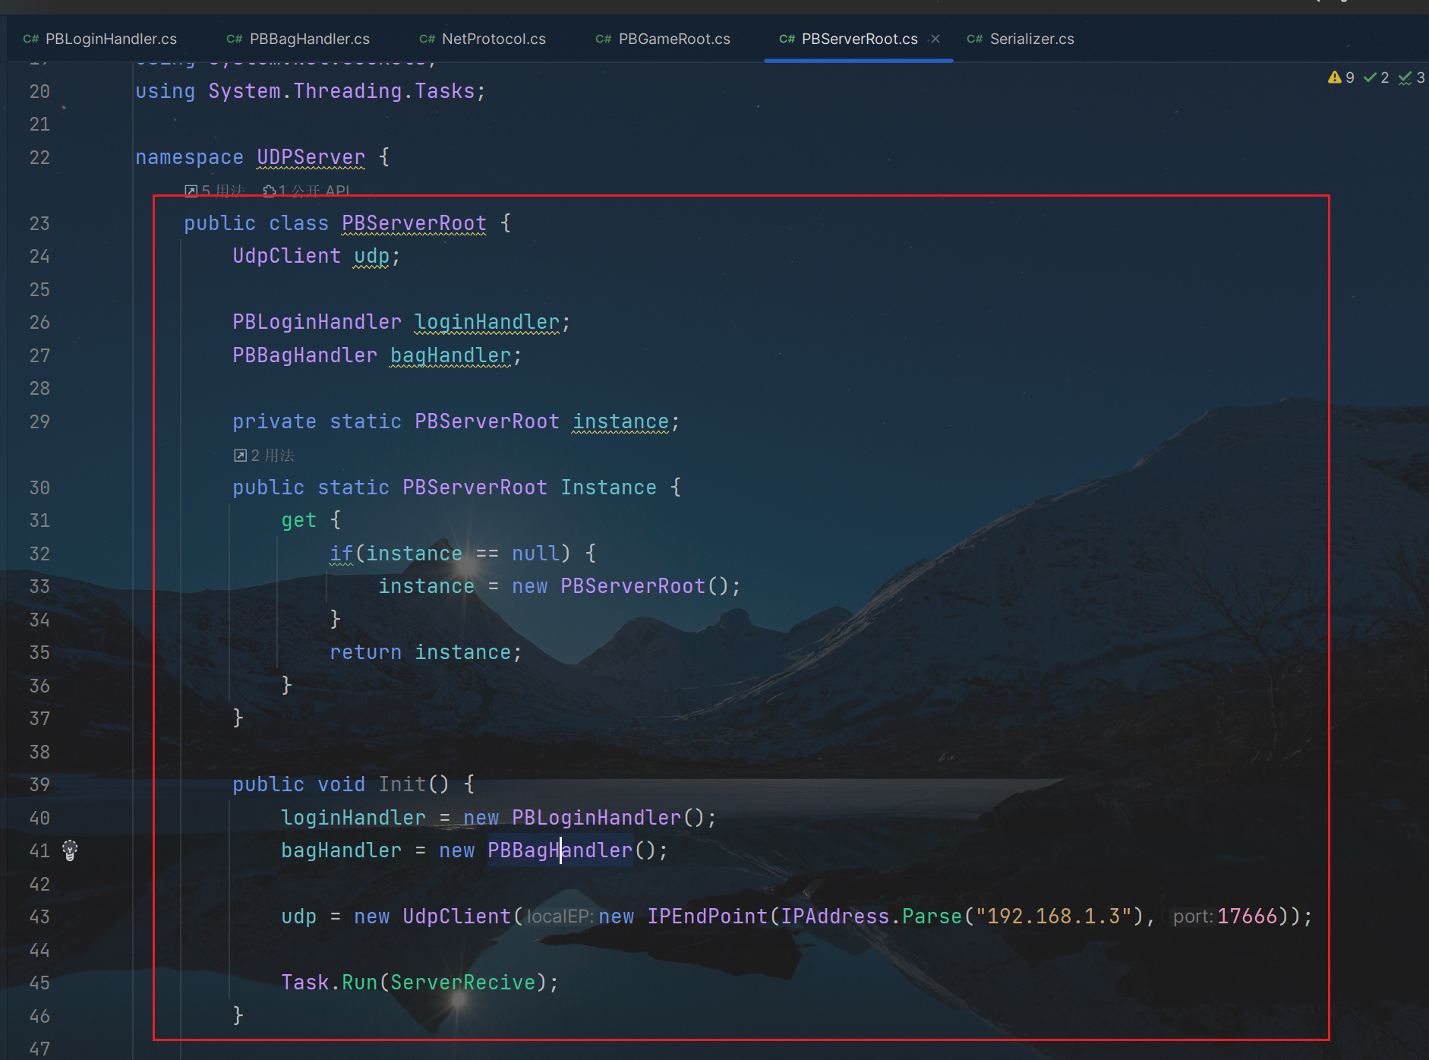Click the ServerRecive method reference on line 45

pyautogui.click(x=462, y=983)
